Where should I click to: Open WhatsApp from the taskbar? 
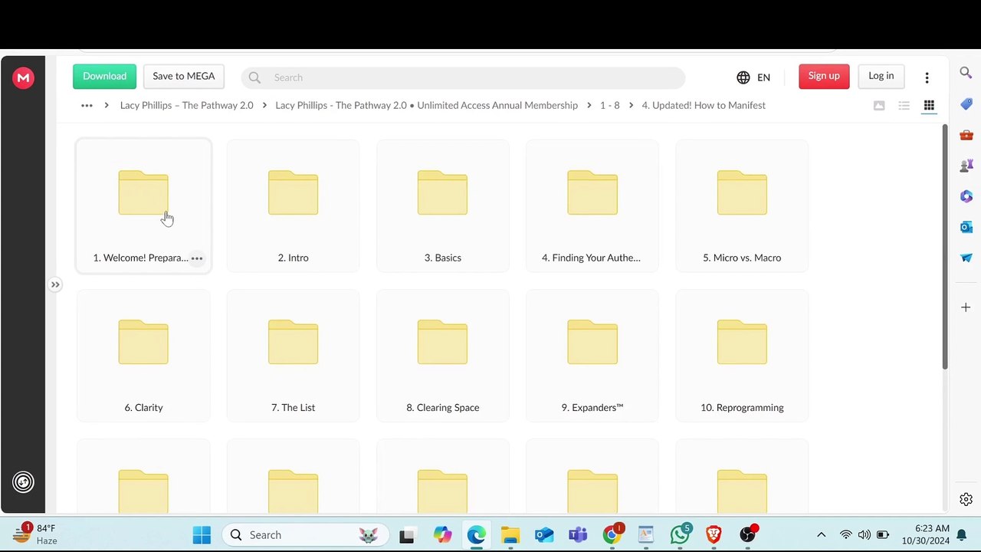pyautogui.click(x=680, y=534)
